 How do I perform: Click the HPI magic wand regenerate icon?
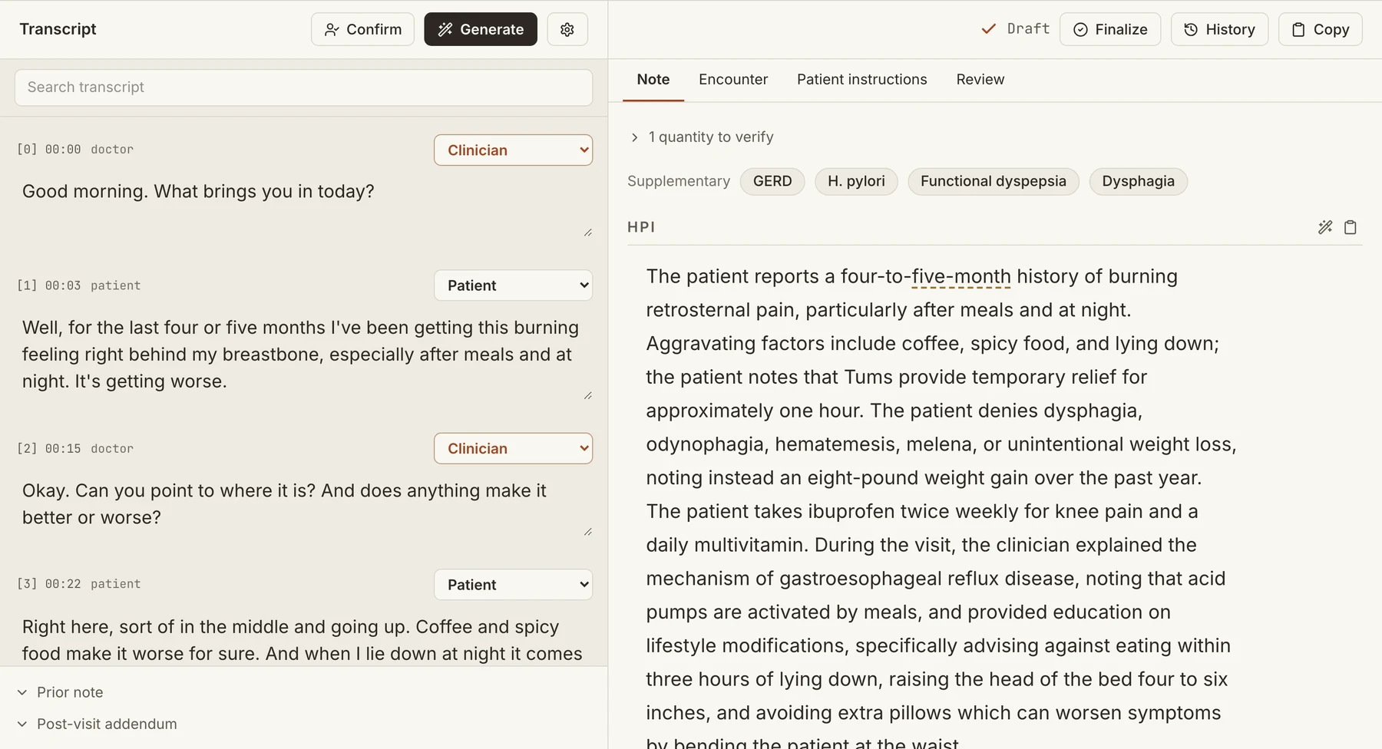tap(1325, 227)
